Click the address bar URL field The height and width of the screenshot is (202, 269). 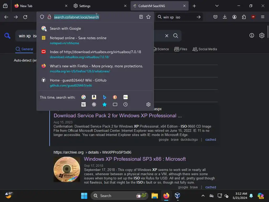(x=95, y=17)
